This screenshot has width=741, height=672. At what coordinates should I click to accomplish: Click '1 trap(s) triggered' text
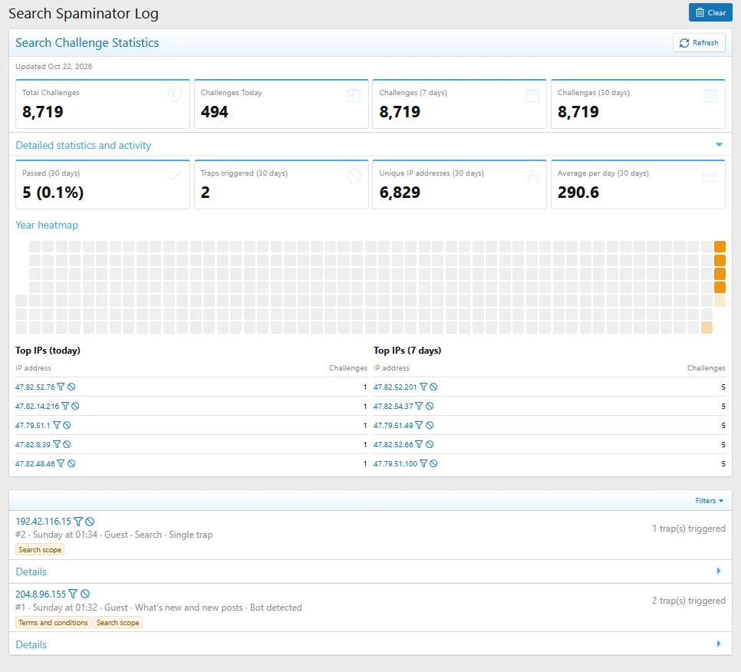689,529
